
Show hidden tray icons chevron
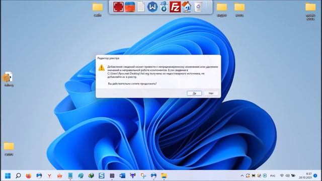coord(242,176)
